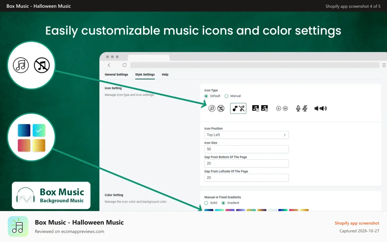The image size is (387, 242).
Task: Select the crossed-out circled music note icon
Action: (x=221, y=108)
